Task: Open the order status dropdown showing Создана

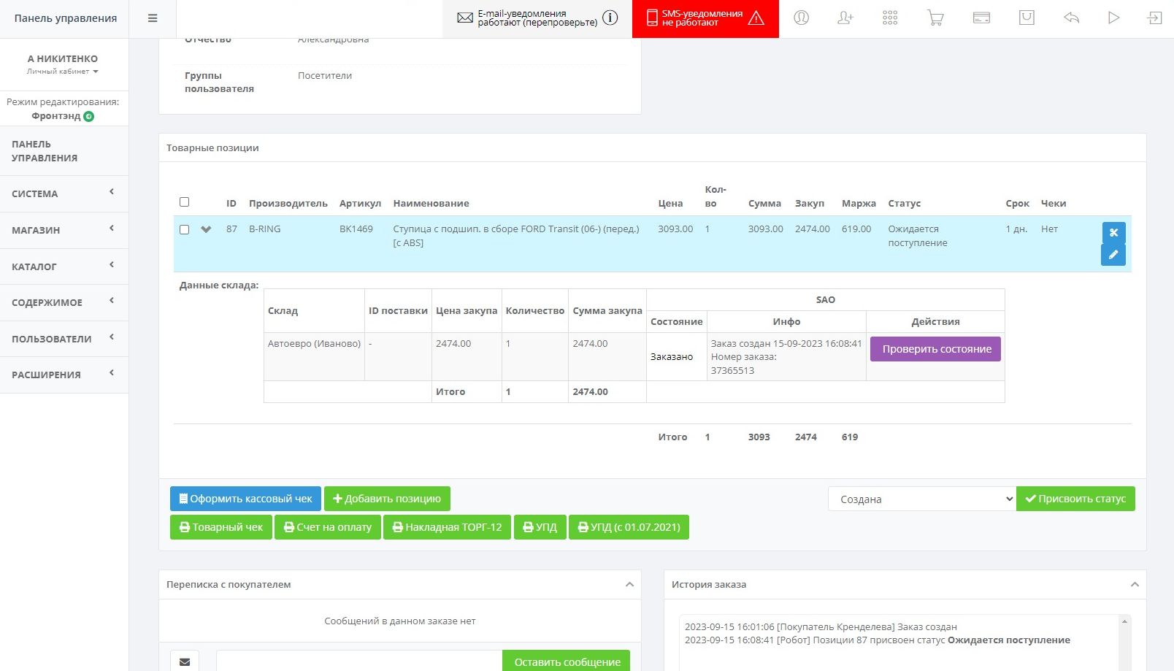Action: click(921, 499)
